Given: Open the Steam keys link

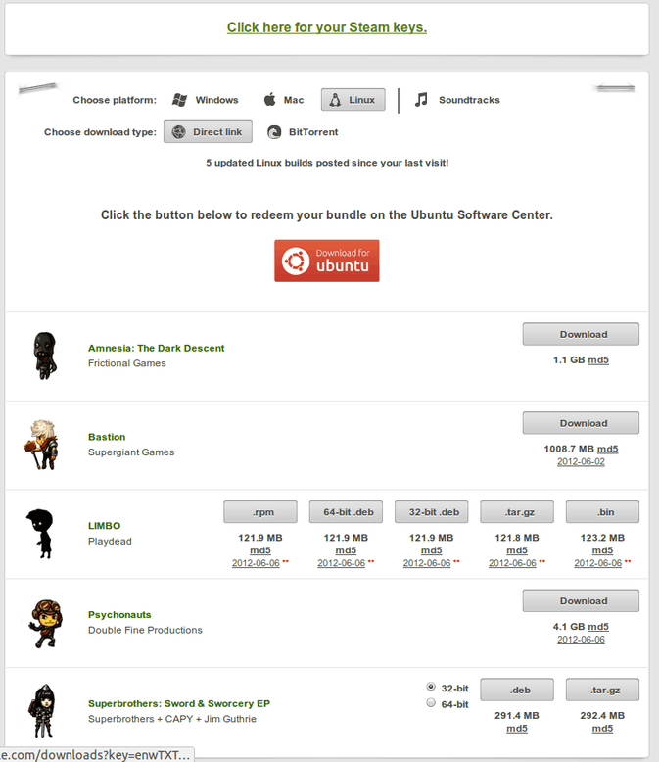Looking at the screenshot, I should click(326, 27).
